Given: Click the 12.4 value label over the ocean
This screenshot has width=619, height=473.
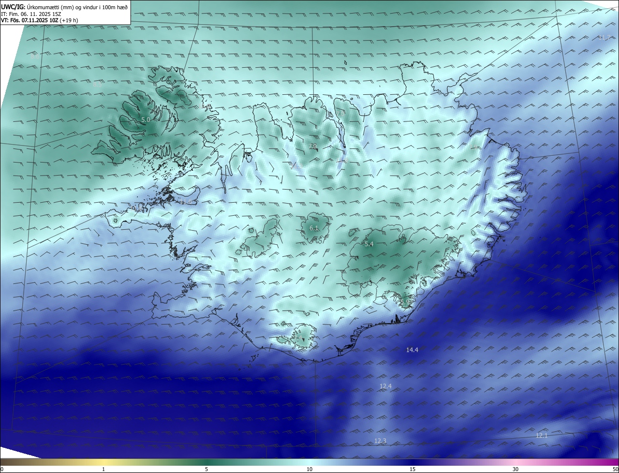Looking at the screenshot, I should 385,386.
